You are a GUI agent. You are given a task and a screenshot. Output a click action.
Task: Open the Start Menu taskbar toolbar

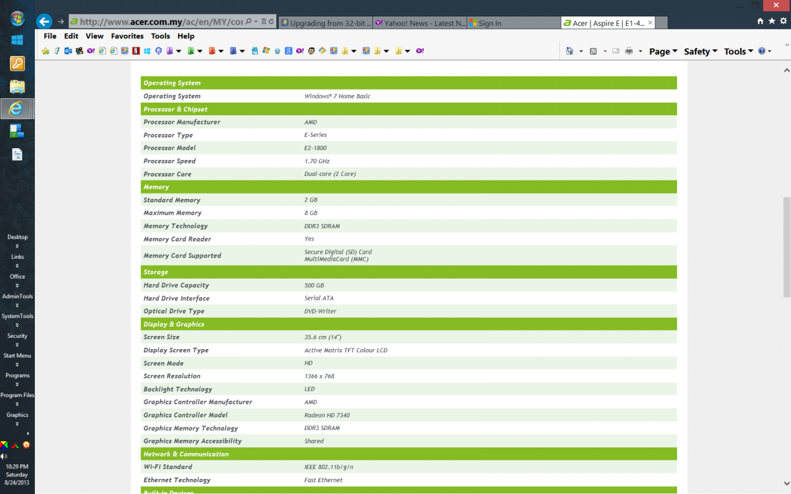coord(17,356)
